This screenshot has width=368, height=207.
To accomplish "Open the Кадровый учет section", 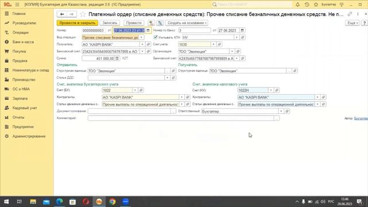I will 25,108.
